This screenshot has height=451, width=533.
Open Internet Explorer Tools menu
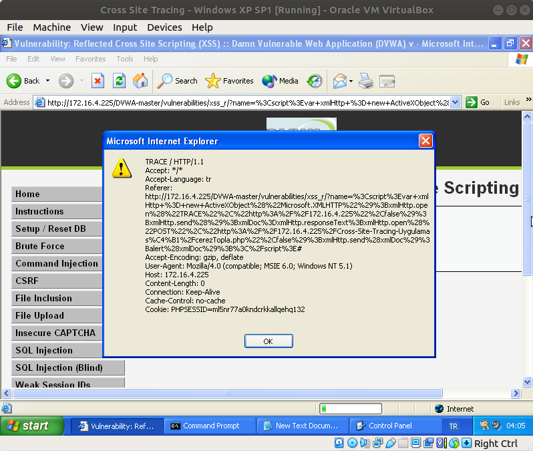pyautogui.click(x=125, y=59)
